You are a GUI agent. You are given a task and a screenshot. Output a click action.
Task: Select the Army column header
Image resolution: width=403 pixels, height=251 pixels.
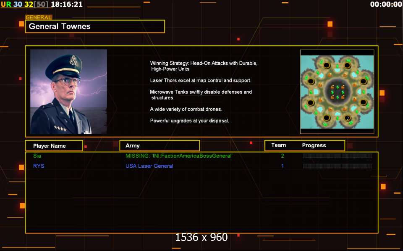pyautogui.click(x=160, y=146)
